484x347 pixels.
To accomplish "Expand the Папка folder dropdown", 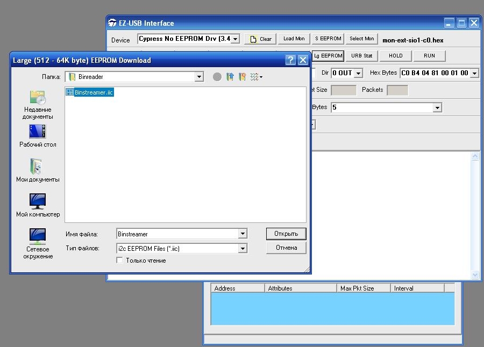I will pos(199,77).
